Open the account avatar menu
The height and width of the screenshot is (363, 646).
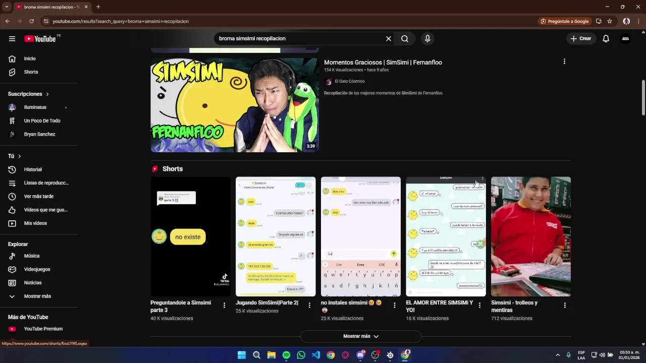pos(625,39)
